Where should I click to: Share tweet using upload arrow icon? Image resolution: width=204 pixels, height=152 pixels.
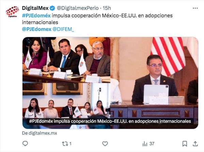[x=195, y=144]
